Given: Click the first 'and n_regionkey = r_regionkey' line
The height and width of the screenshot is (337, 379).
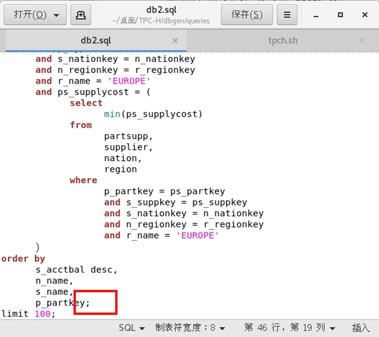Looking at the screenshot, I should 115,70.
